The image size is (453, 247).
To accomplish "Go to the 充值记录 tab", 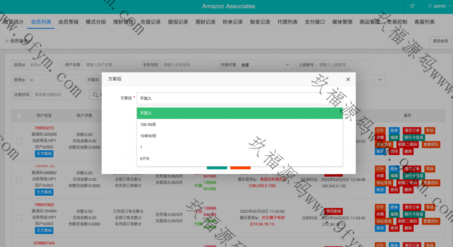I will point(150,22).
